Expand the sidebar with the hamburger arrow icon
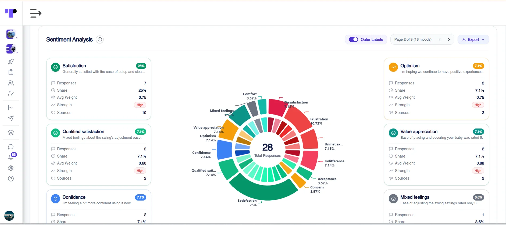Screen dimensions: 506x225 (x=36, y=13)
